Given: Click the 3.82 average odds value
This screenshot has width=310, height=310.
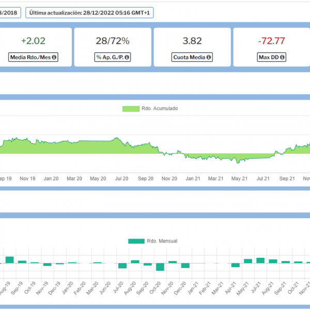Looking at the screenshot, I should tap(192, 41).
